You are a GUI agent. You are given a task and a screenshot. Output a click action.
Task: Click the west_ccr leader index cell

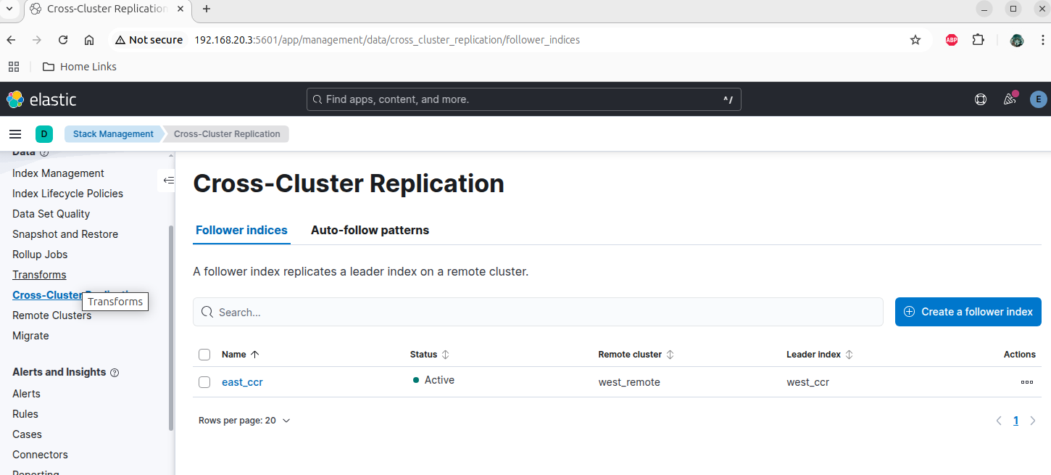pos(807,382)
